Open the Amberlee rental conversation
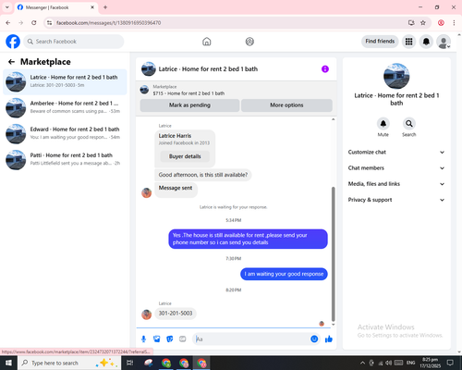The width and height of the screenshot is (462, 370). tap(65, 107)
